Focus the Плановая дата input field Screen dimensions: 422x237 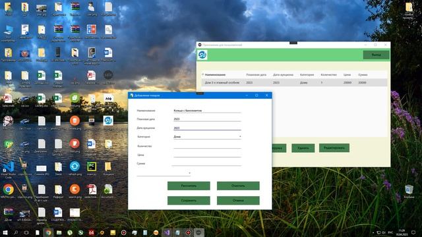(207, 119)
